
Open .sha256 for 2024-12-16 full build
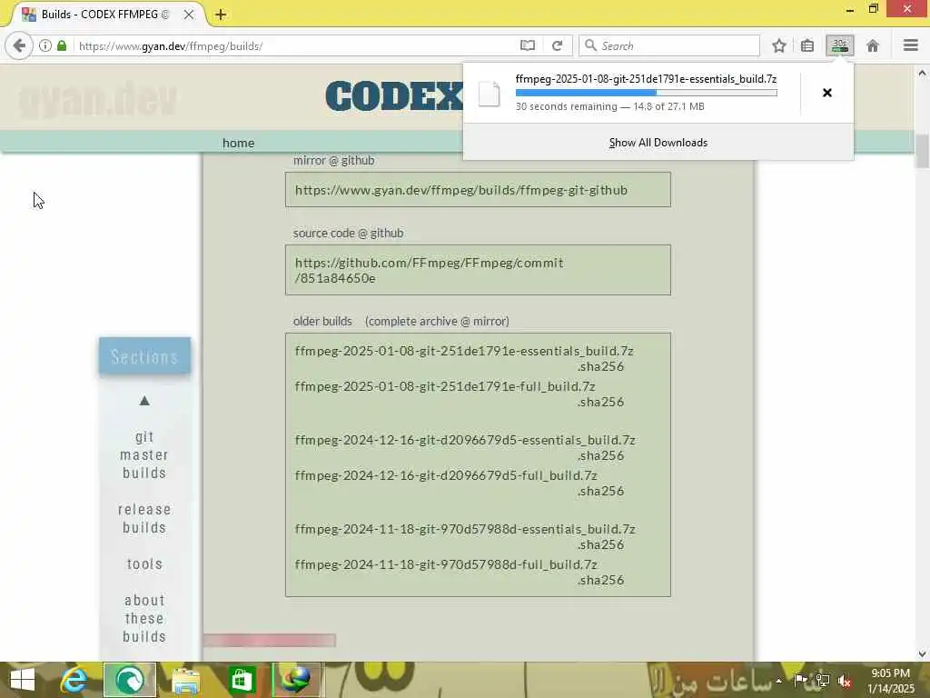pos(600,491)
